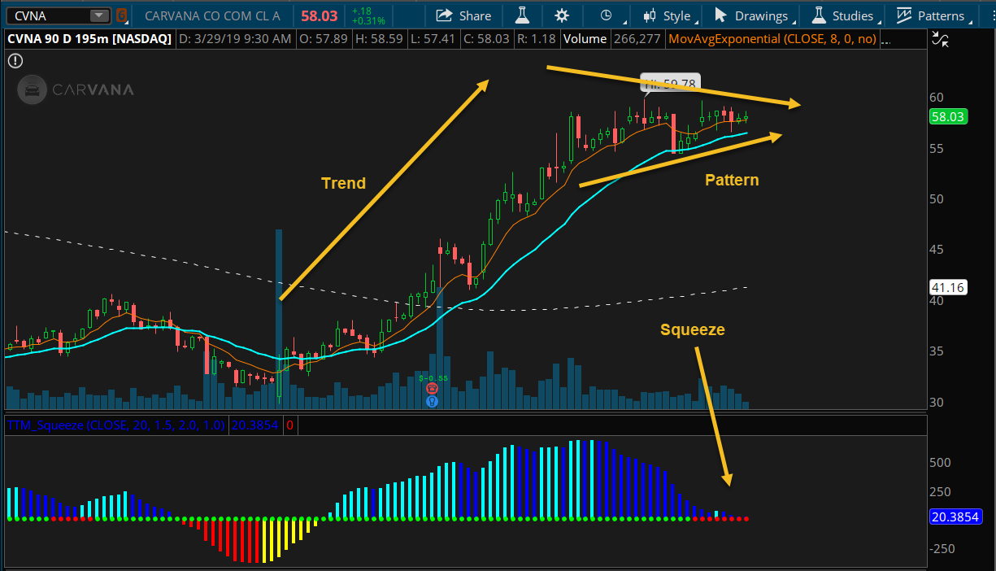Click the Share button
The width and height of the screenshot is (996, 571).
coord(463,15)
